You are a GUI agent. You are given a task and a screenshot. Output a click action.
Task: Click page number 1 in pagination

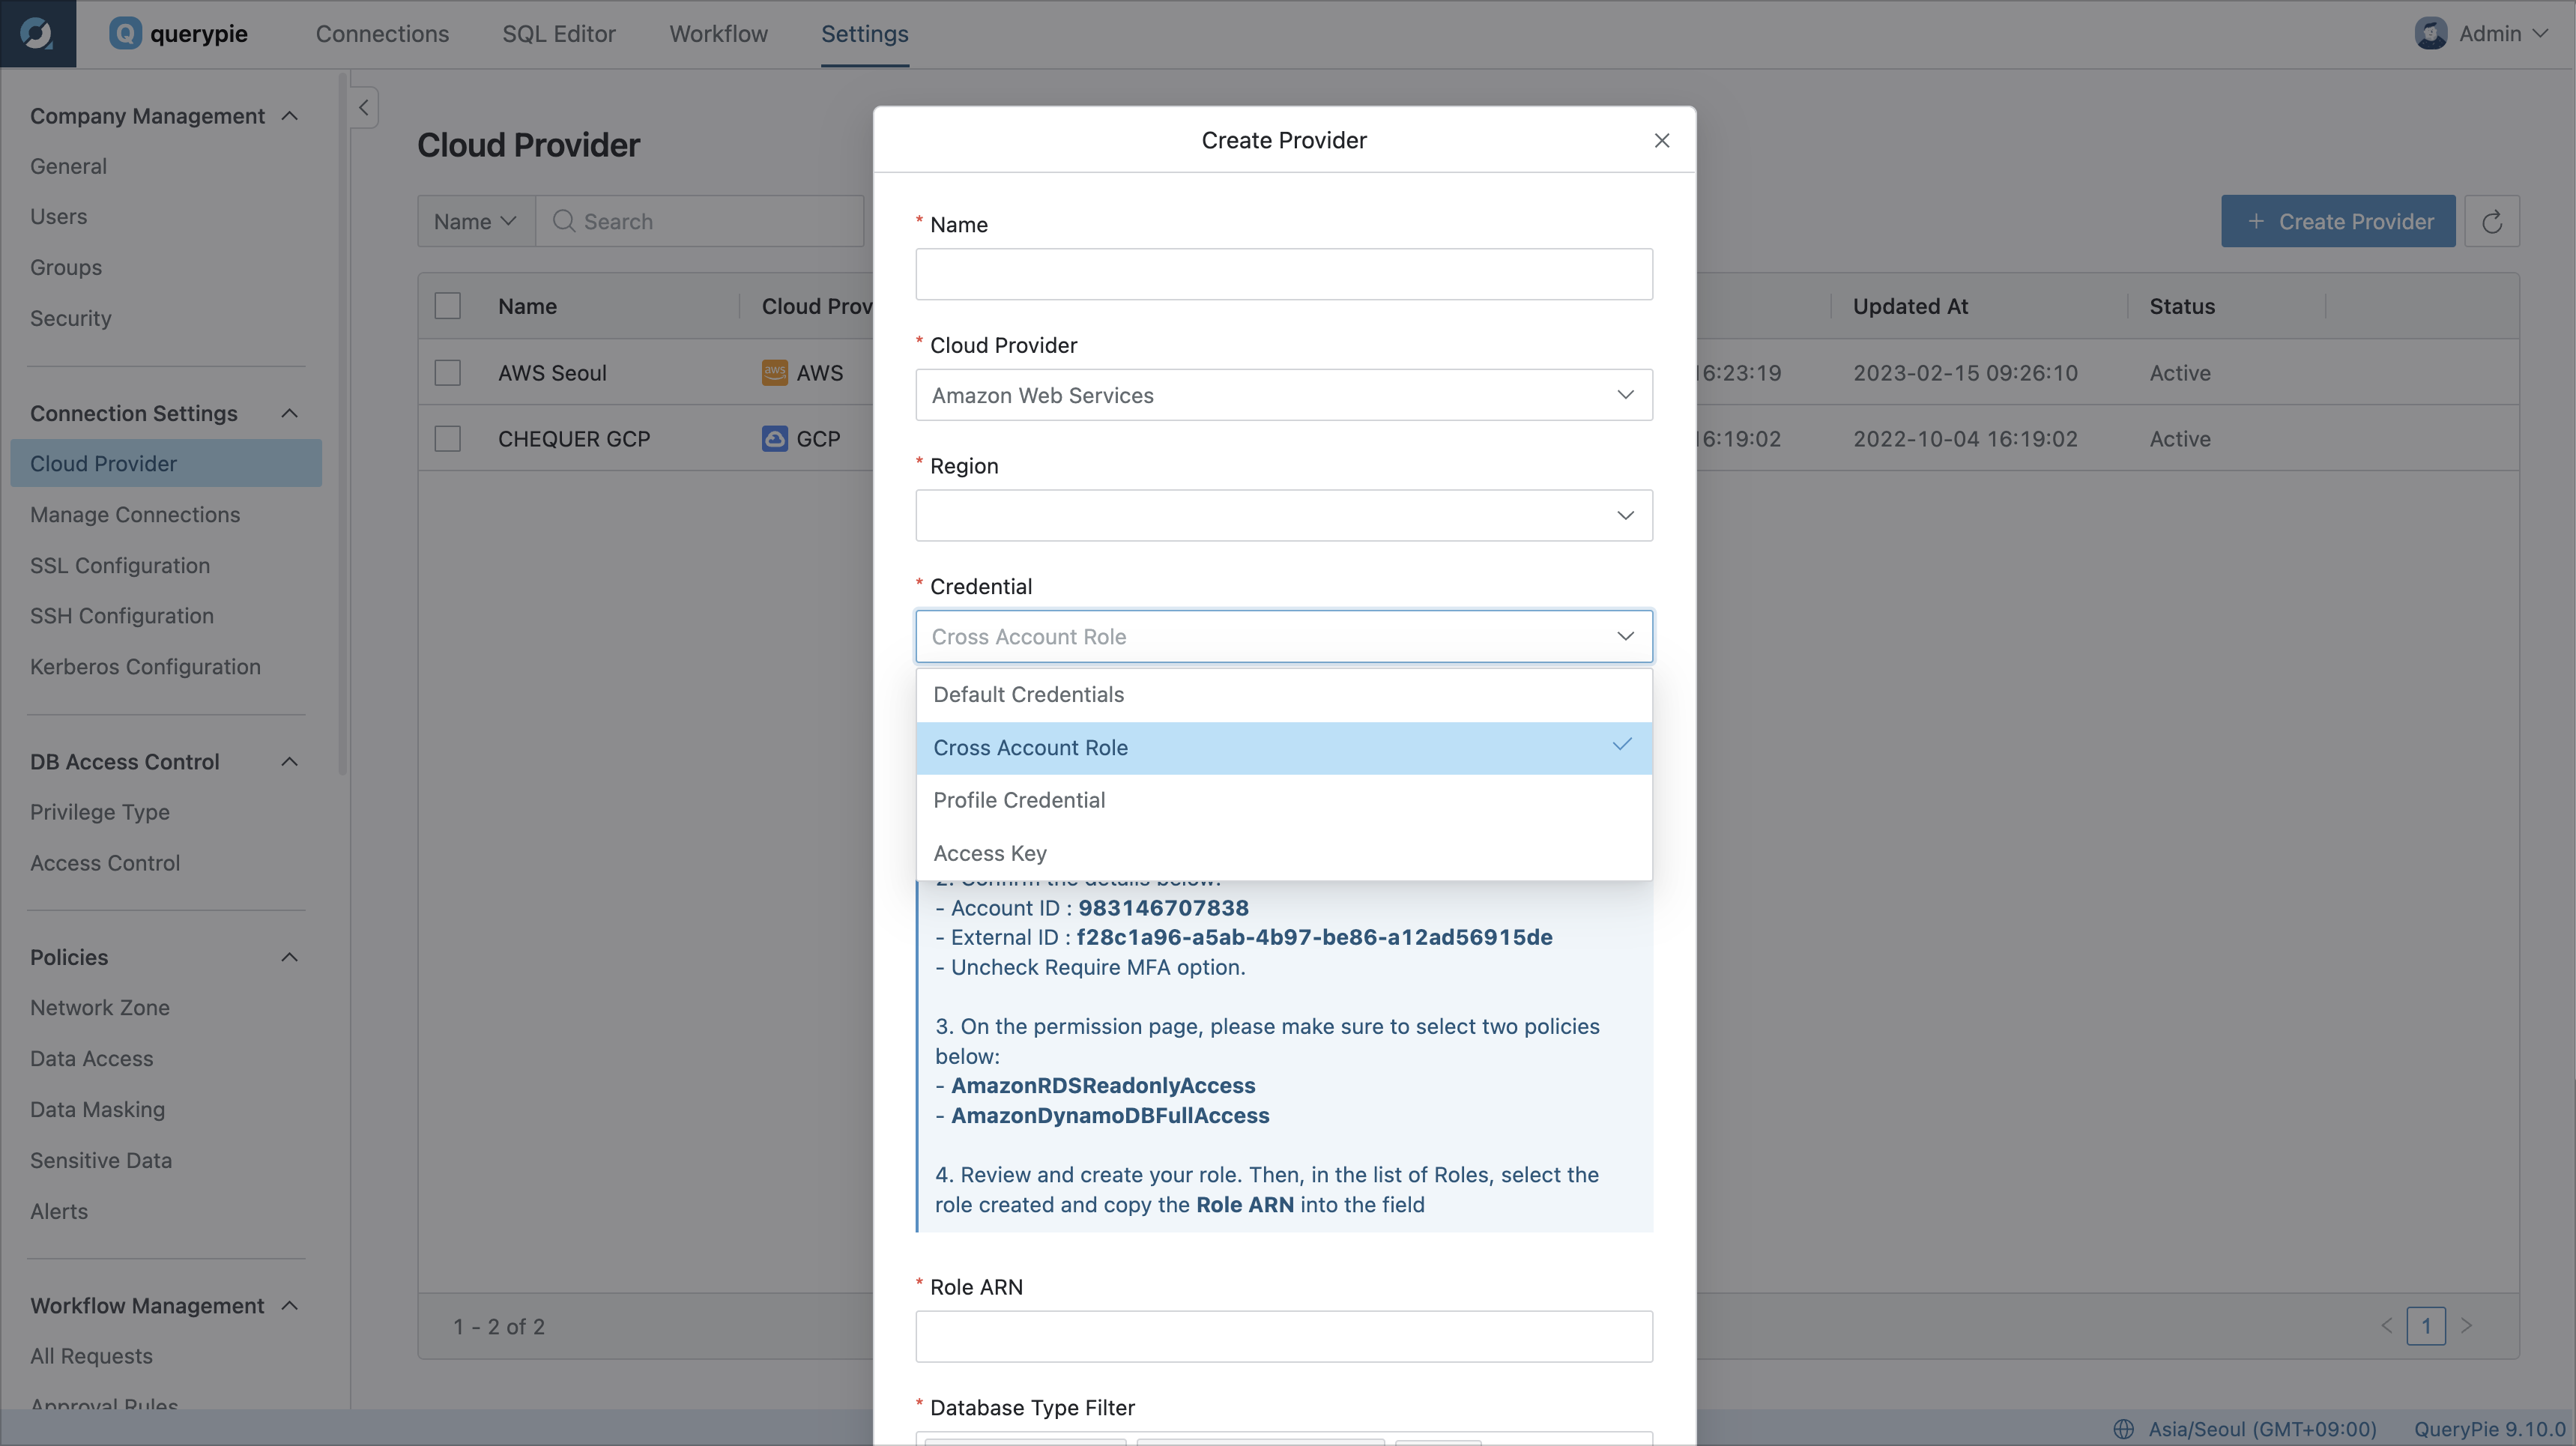tap(2426, 1326)
